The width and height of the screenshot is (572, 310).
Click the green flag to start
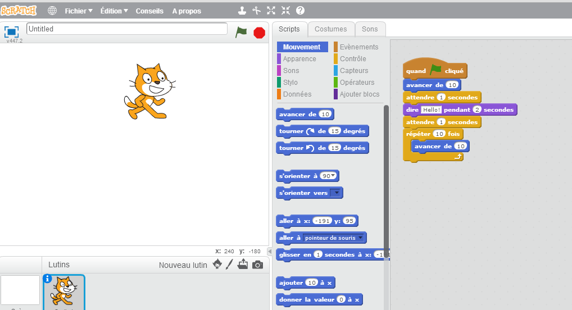[241, 32]
